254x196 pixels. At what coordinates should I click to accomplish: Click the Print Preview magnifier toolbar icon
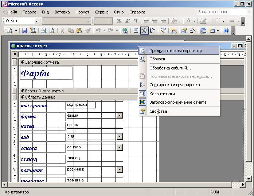point(52,31)
